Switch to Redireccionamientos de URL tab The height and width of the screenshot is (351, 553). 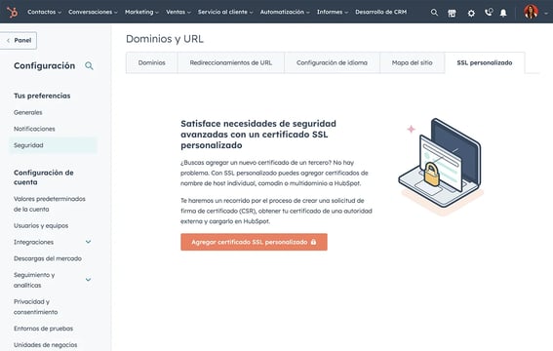point(231,62)
